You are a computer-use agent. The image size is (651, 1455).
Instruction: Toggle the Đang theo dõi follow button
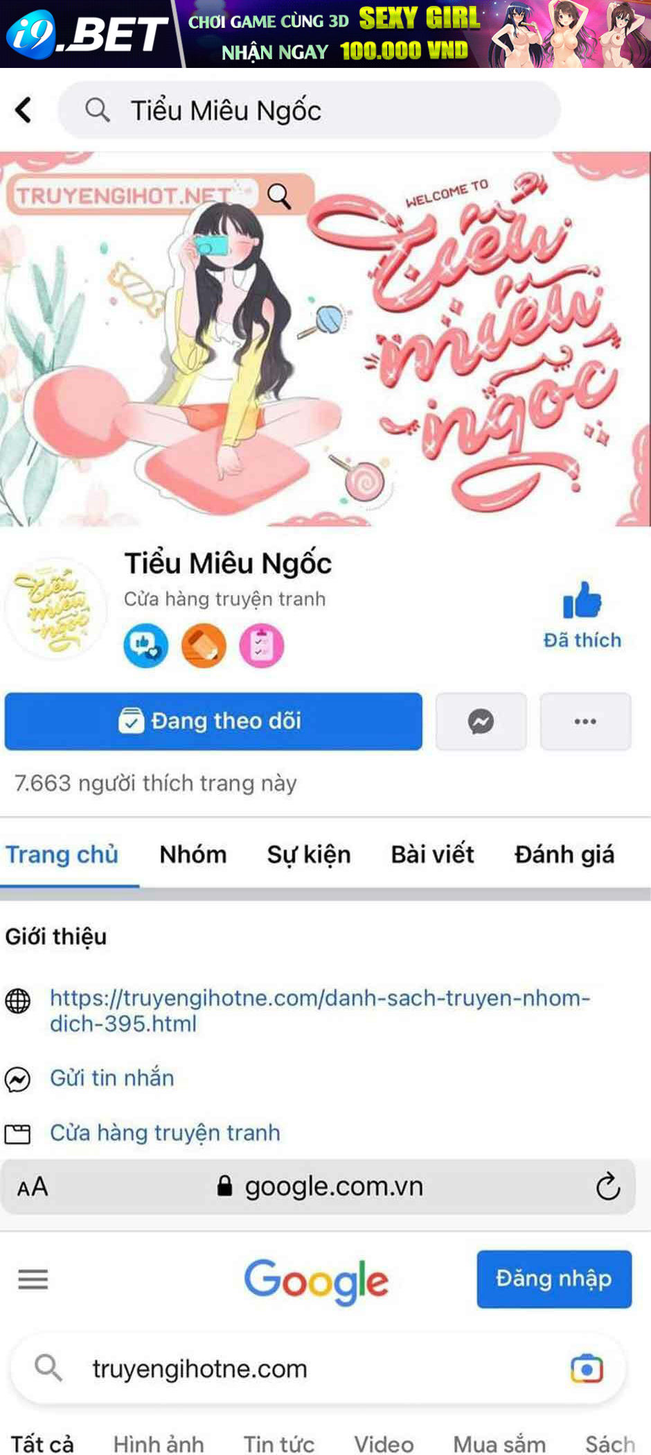pos(213,721)
